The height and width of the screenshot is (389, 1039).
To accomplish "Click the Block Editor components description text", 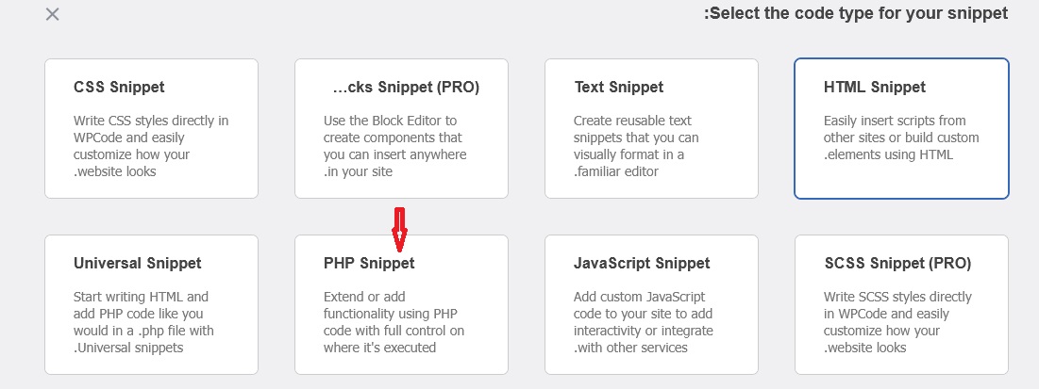I will 395,146.
